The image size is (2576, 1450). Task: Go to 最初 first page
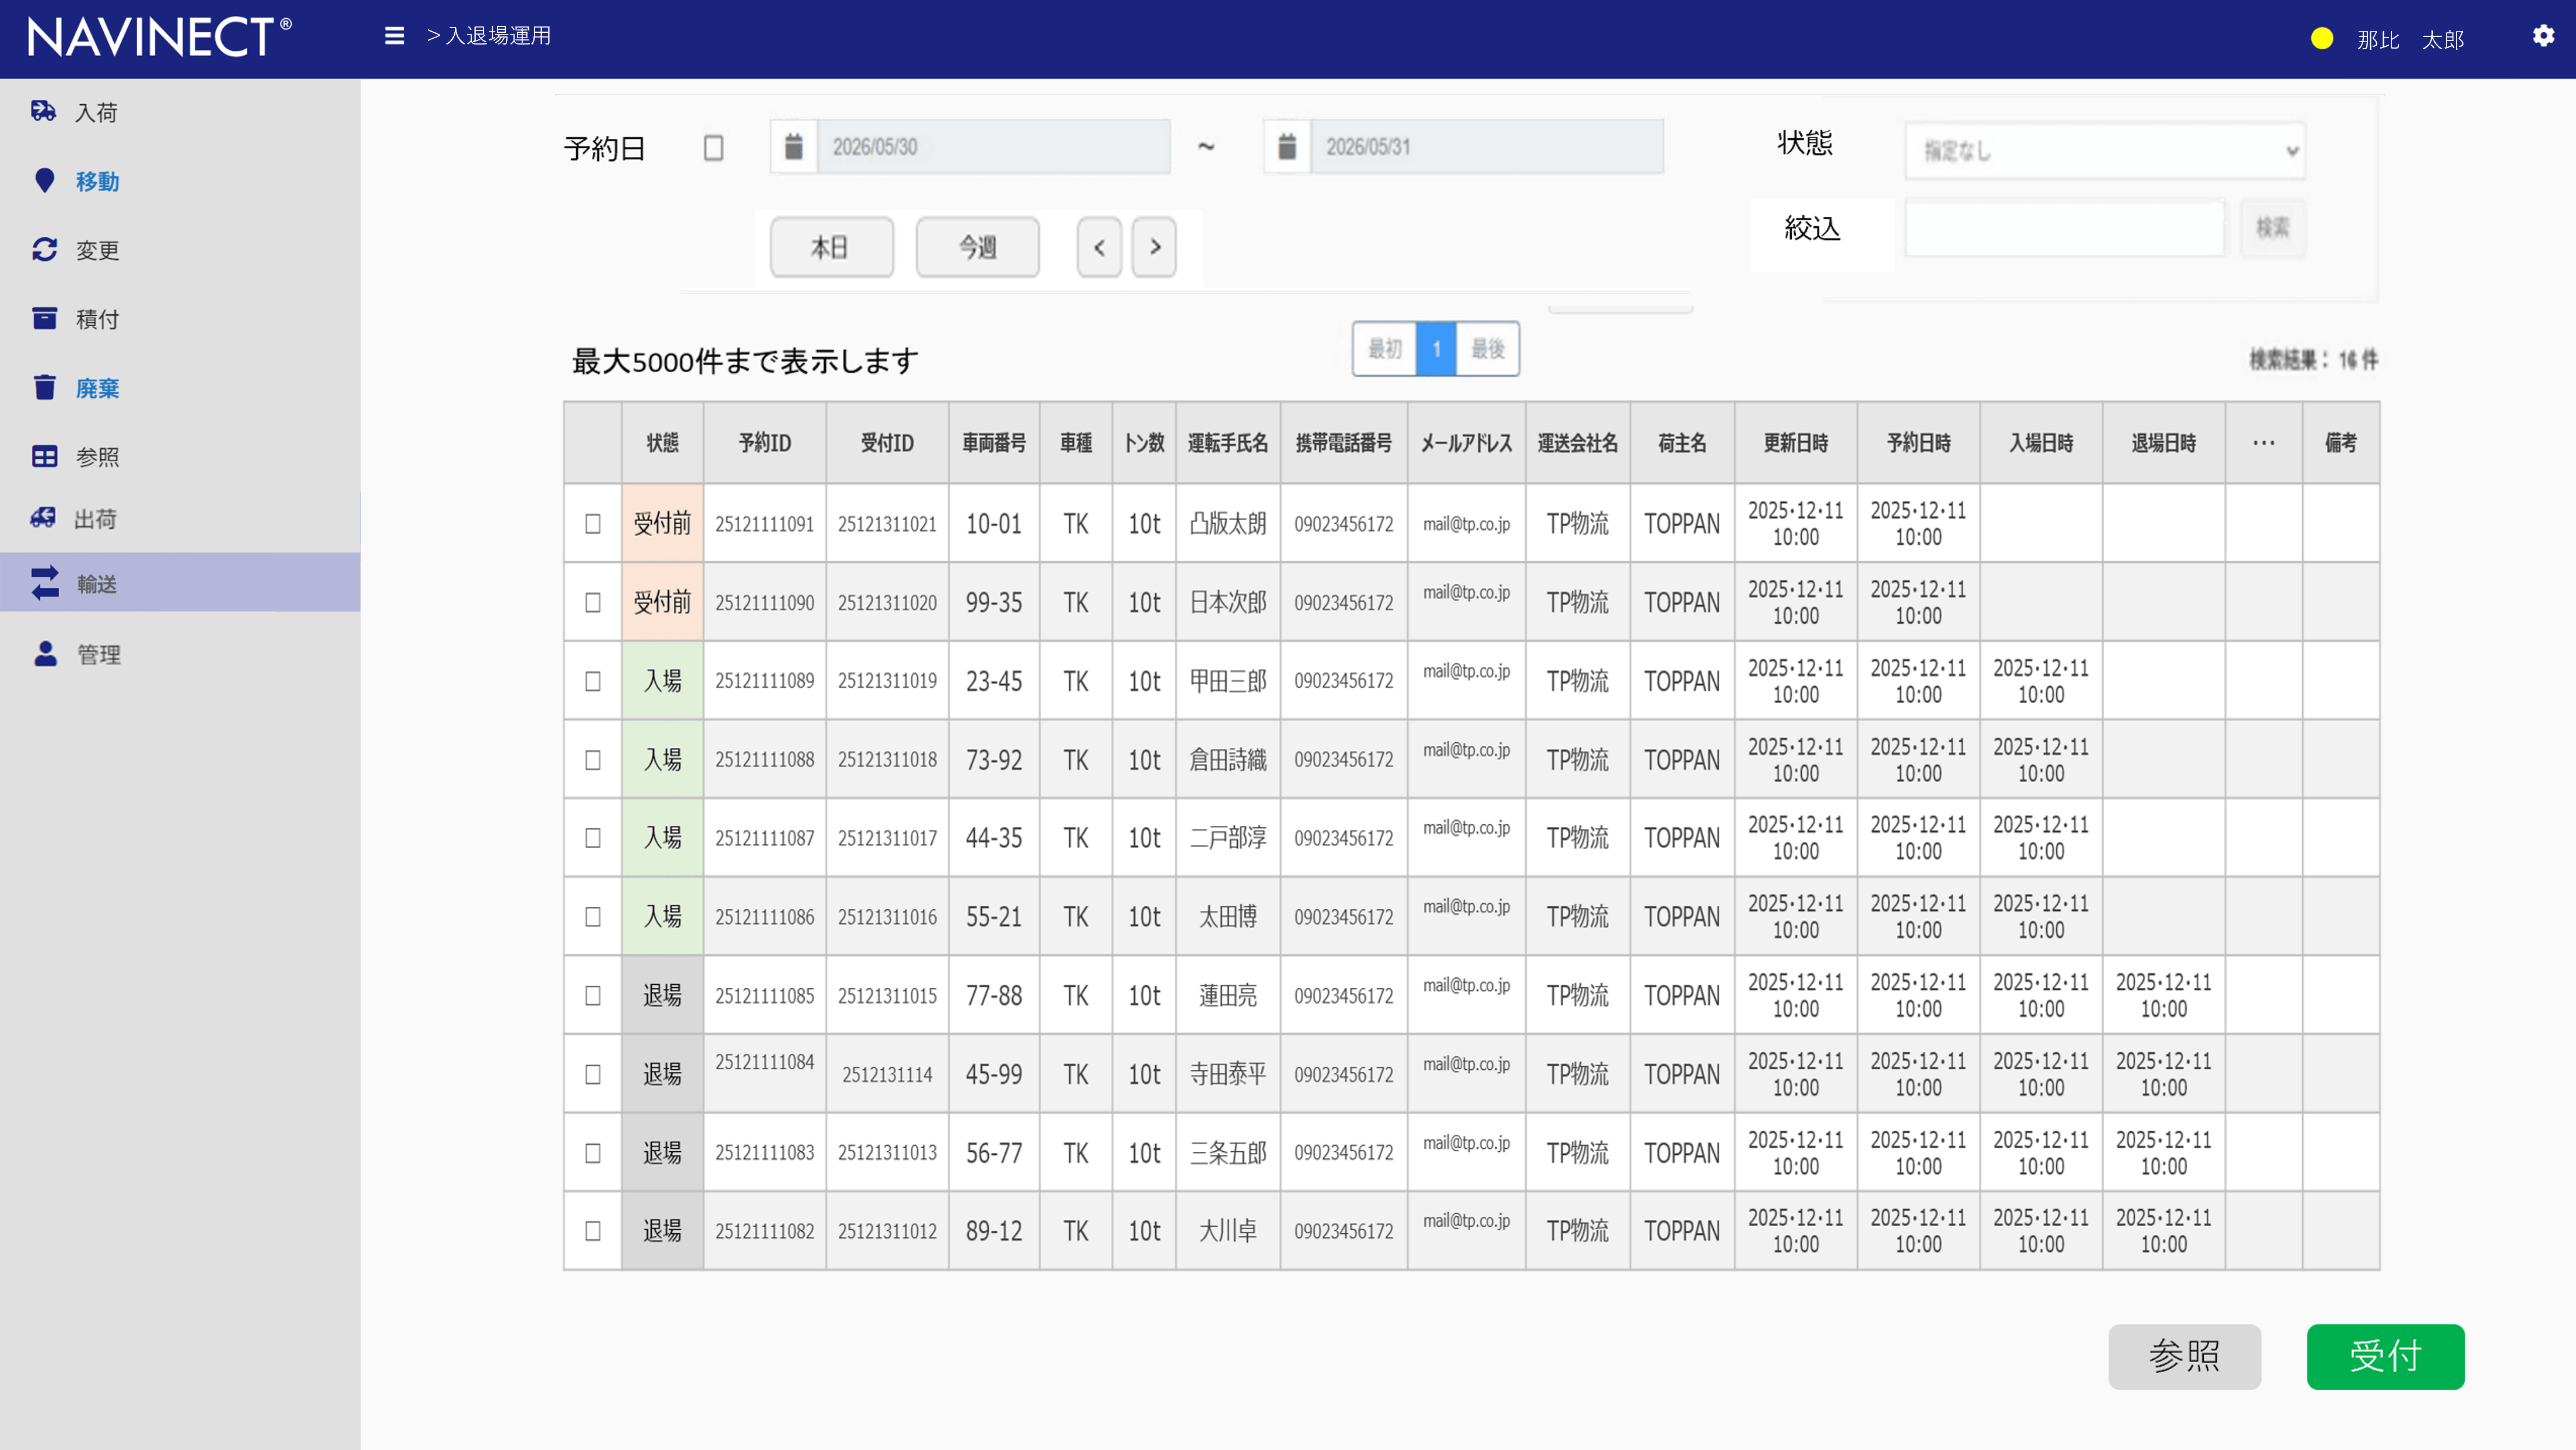[1385, 349]
